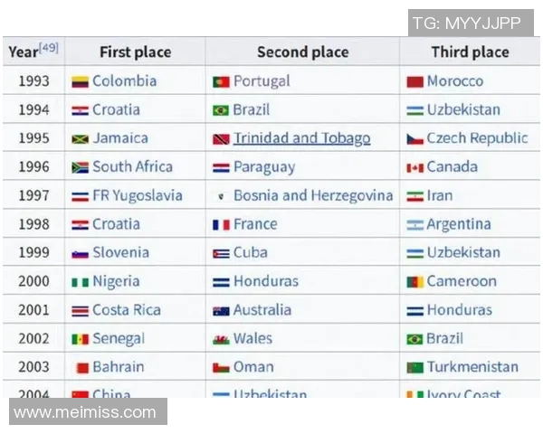Click the Senegal flag icon
543x434 pixels.
(80, 339)
